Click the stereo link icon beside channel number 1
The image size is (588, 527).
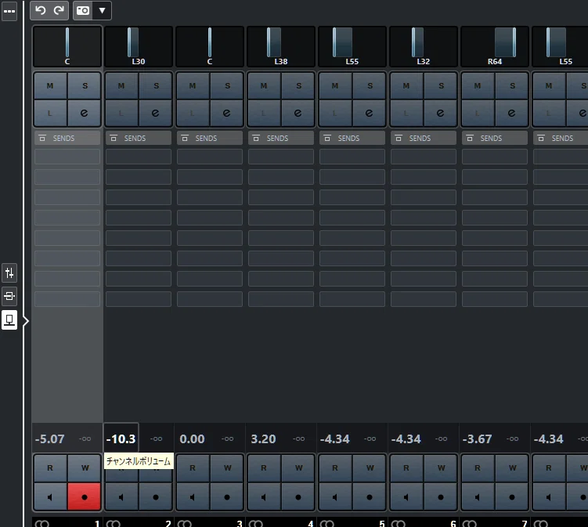[x=41, y=523]
